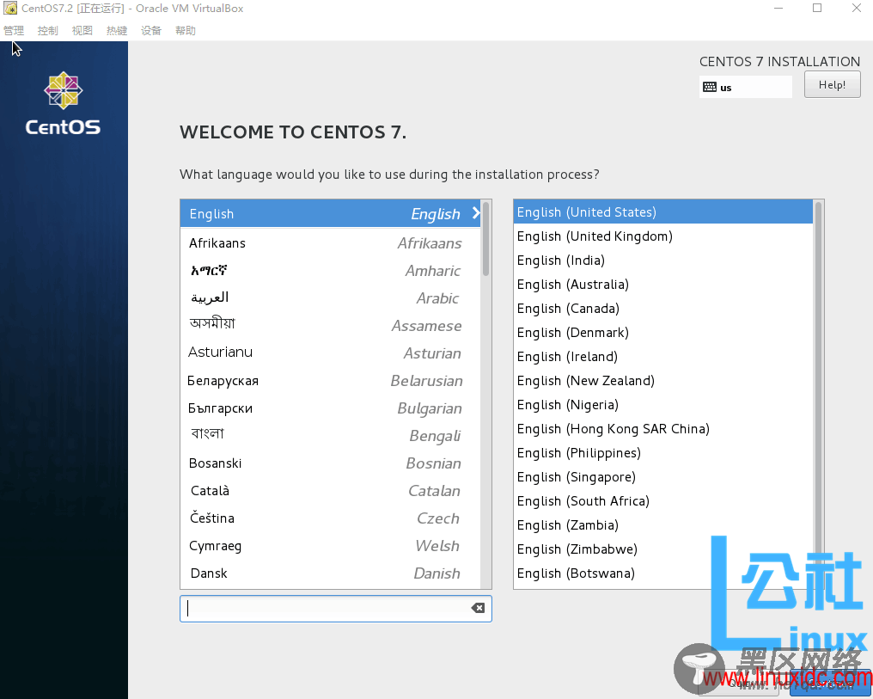Choose English (Zambia) locale

point(663,525)
